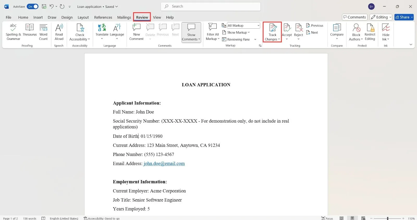This screenshot has width=417, height=220.
Task: Save the document with Save icon
Action: coord(44,7)
